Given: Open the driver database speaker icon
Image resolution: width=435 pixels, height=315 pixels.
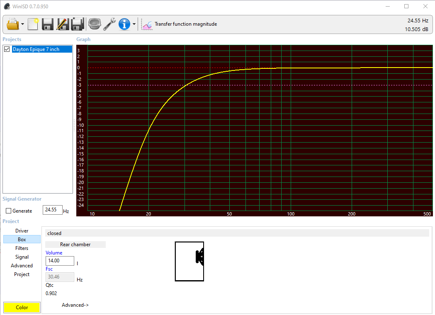Looking at the screenshot, I should point(95,24).
